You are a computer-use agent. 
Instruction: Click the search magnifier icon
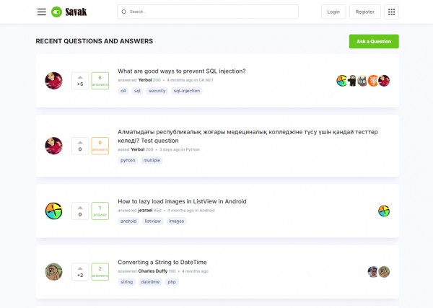tap(124, 12)
